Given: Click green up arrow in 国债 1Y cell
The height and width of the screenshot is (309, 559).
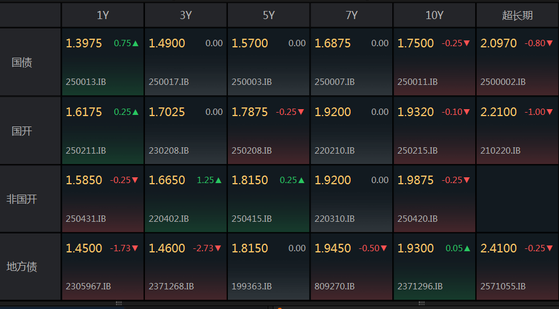Looking at the screenshot, I should tap(136, 43).
